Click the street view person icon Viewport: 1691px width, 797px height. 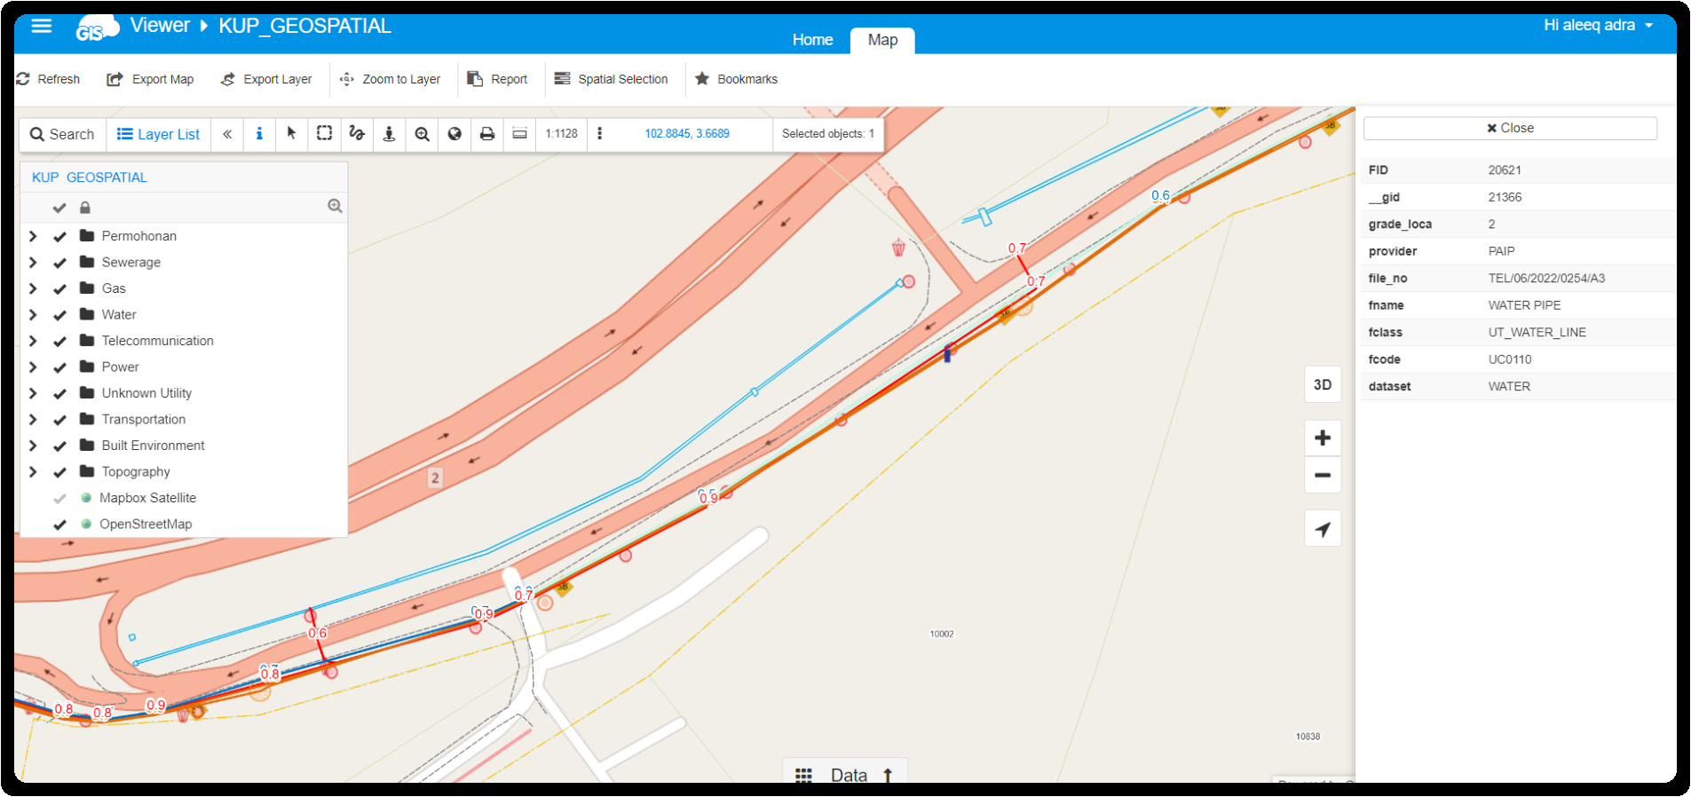[389, 134]
